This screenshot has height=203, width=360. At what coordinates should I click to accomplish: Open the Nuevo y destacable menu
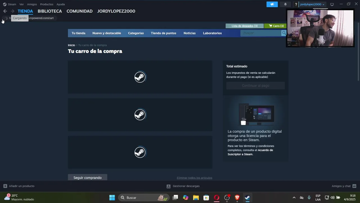107,33
